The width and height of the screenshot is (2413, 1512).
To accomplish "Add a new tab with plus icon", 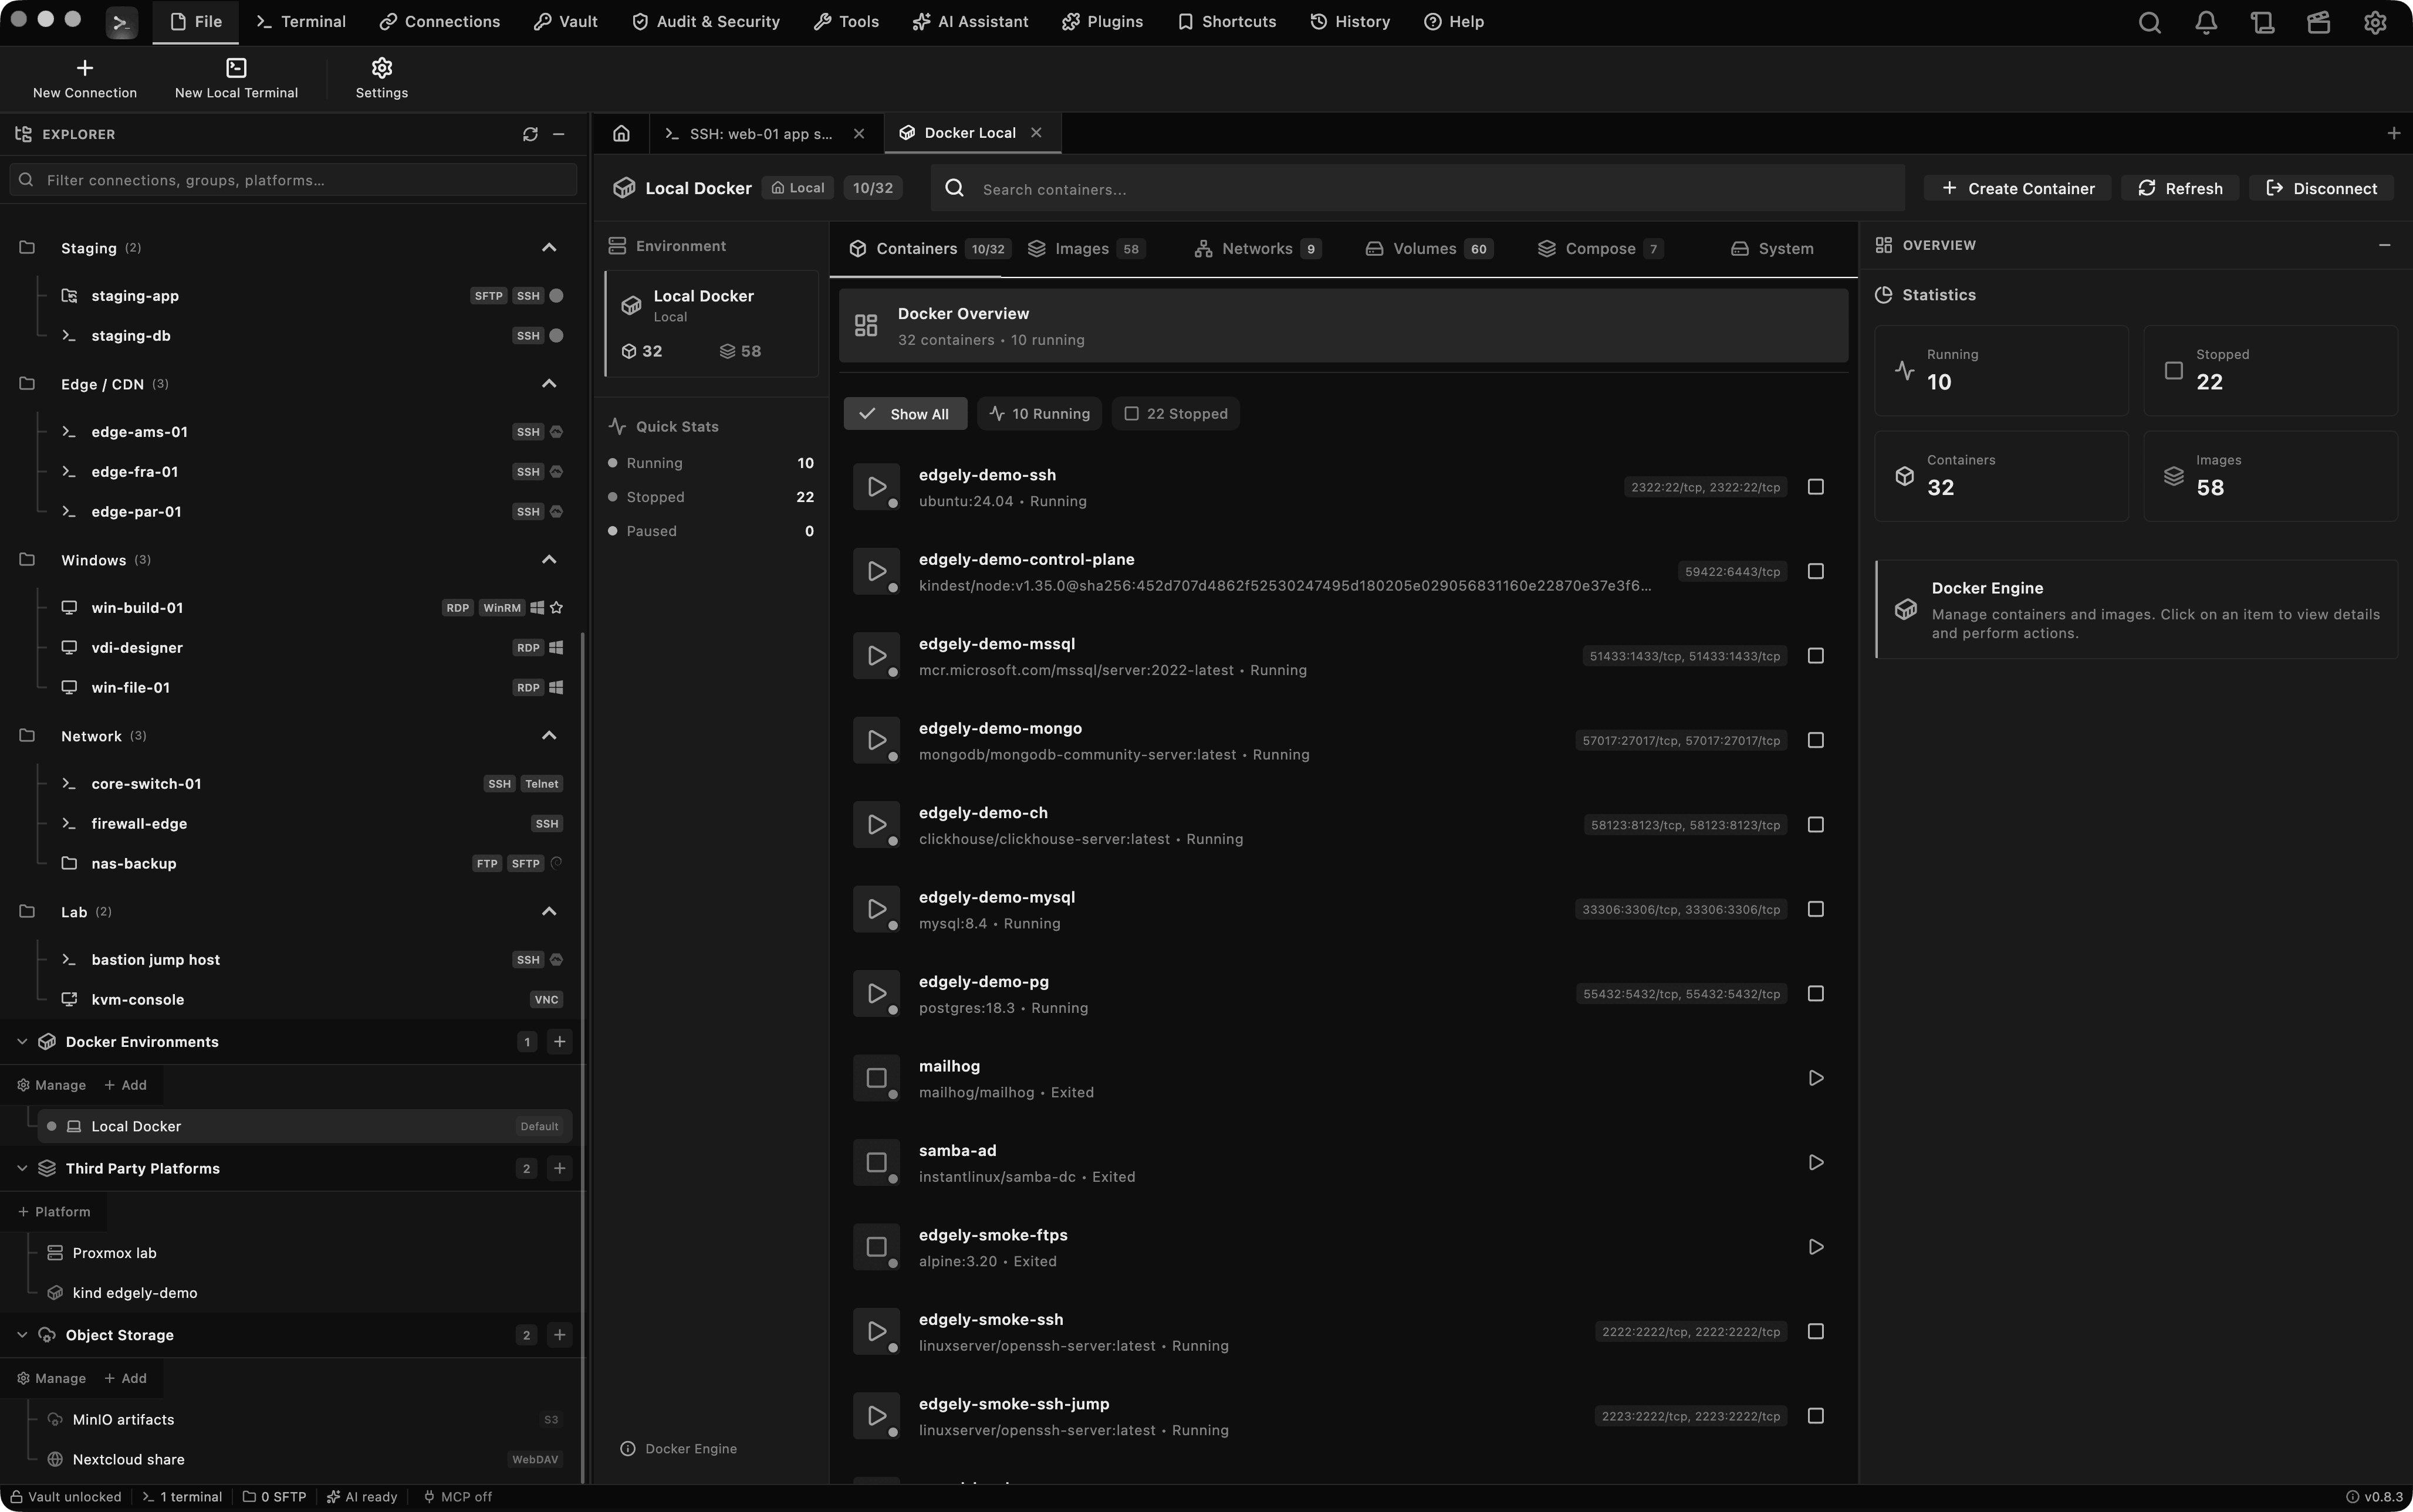I will point(2393,133).
